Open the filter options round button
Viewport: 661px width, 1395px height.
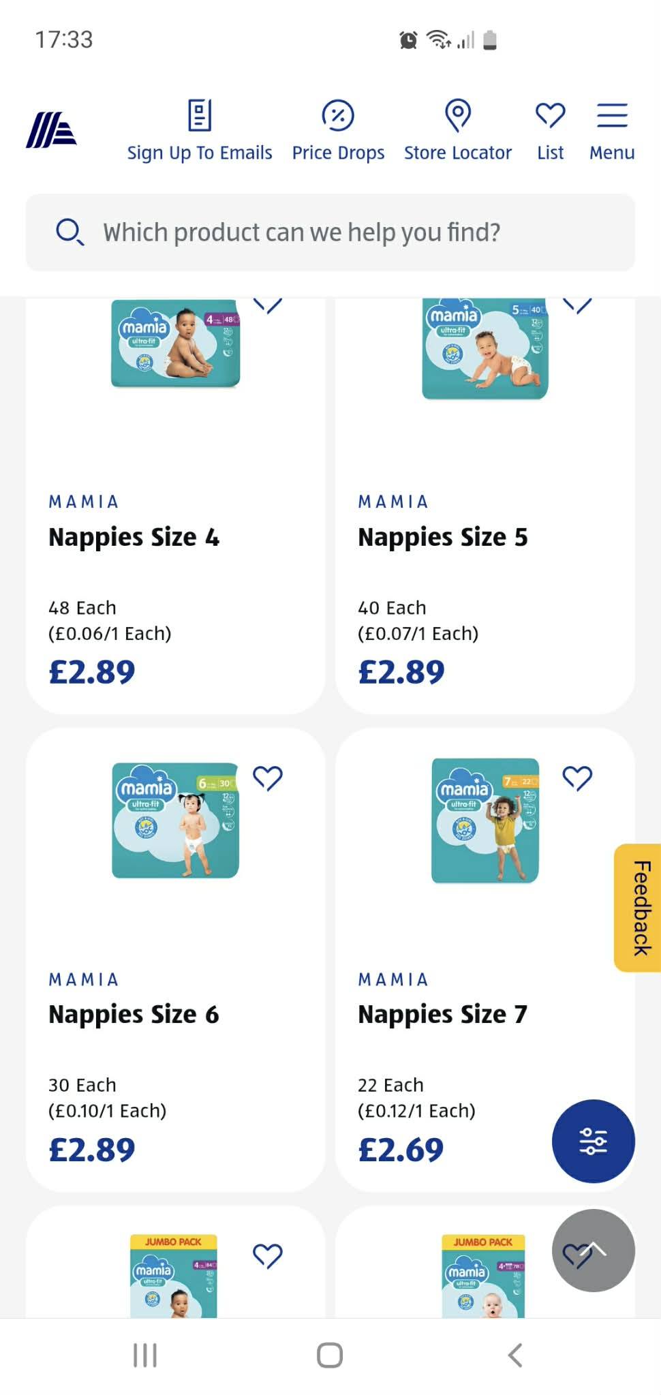594,1141
